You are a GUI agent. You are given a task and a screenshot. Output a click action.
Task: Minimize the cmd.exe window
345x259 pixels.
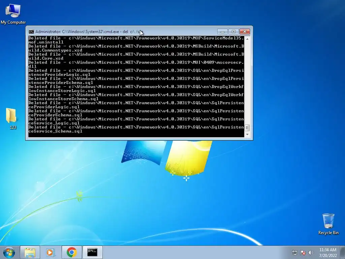coord(222,32)
